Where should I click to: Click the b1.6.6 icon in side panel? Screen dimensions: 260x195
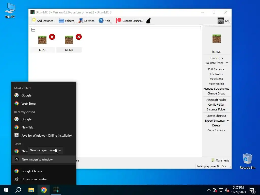coord(217,39)
